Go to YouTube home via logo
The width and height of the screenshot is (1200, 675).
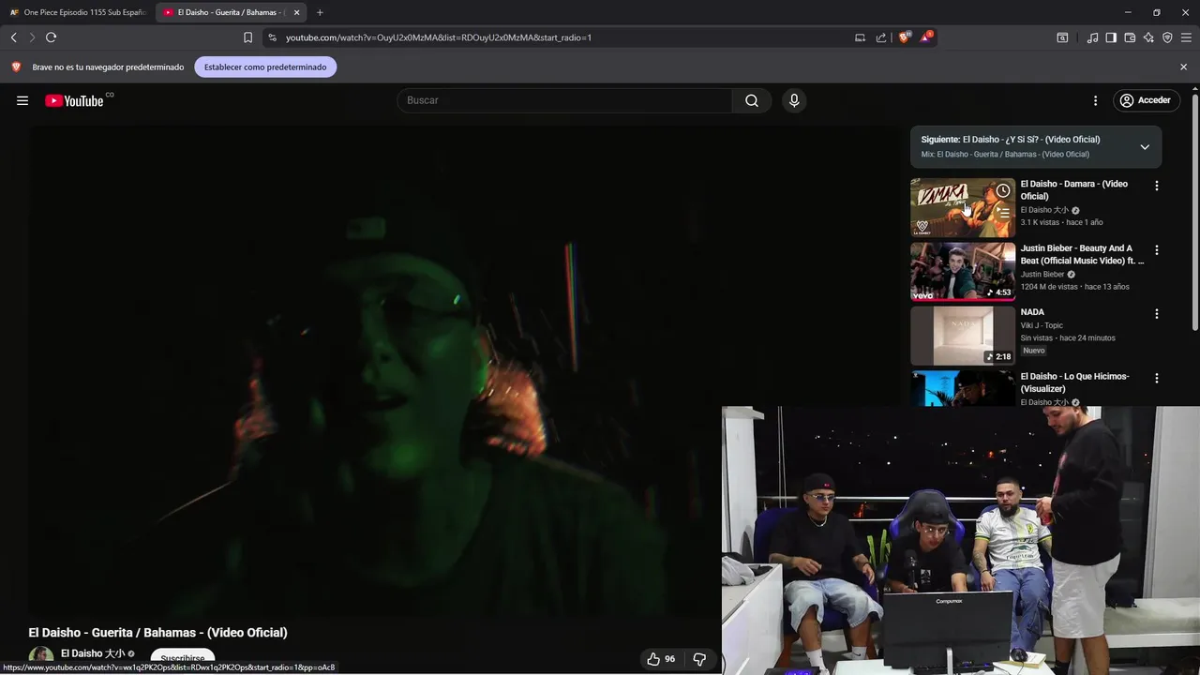click(x=74, y=100)
